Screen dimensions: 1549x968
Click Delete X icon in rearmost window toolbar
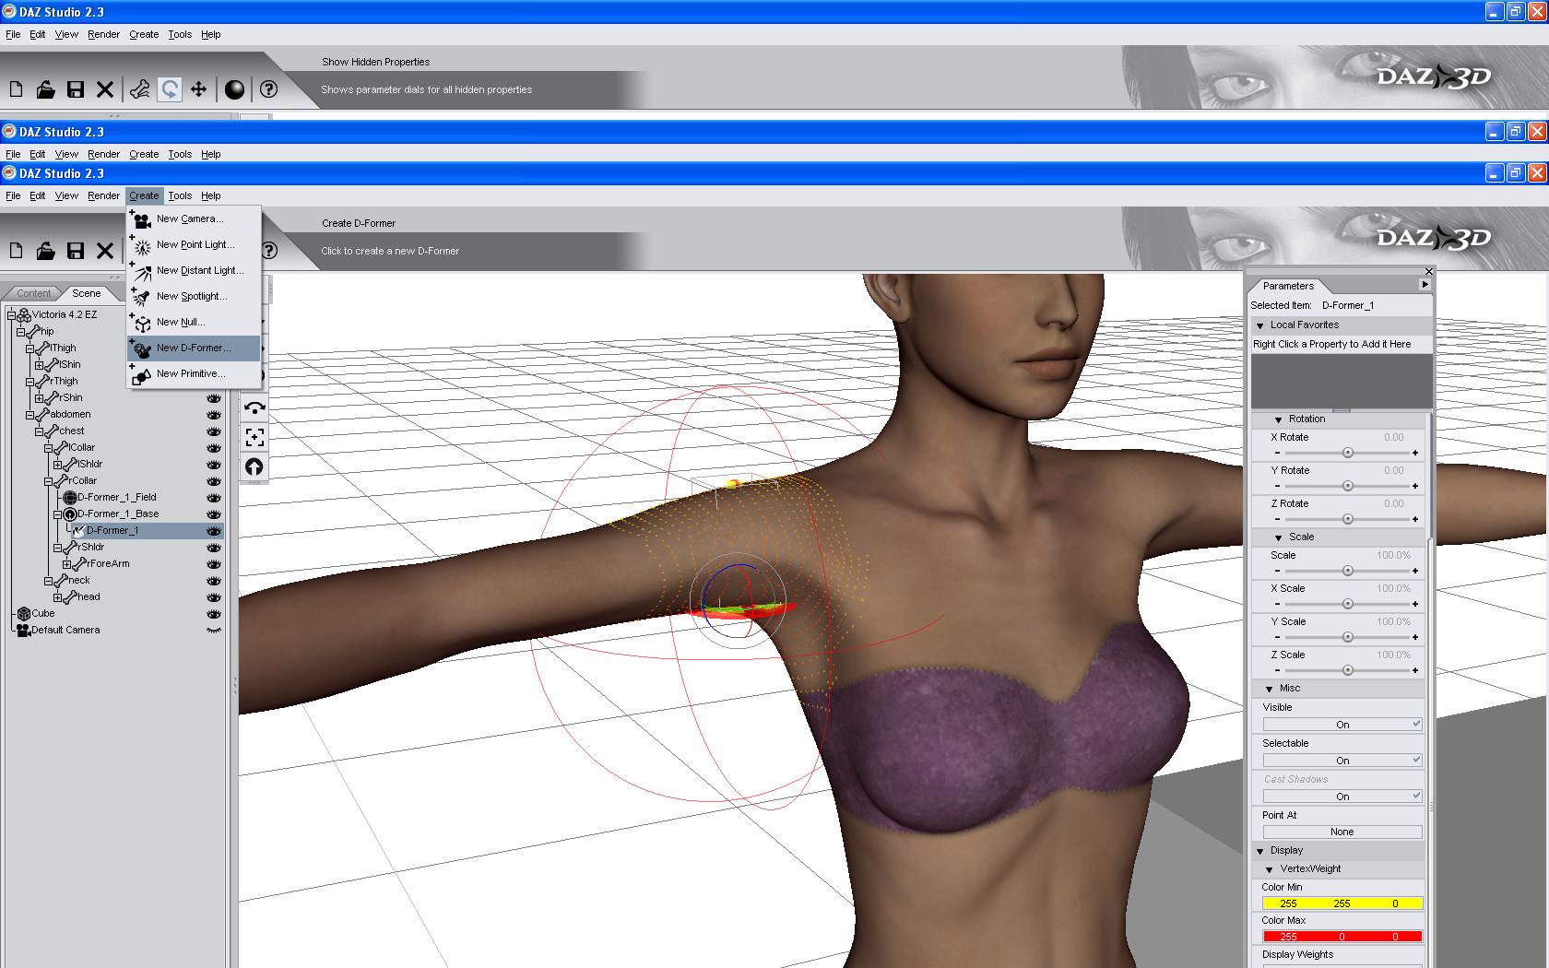[105, 89]
